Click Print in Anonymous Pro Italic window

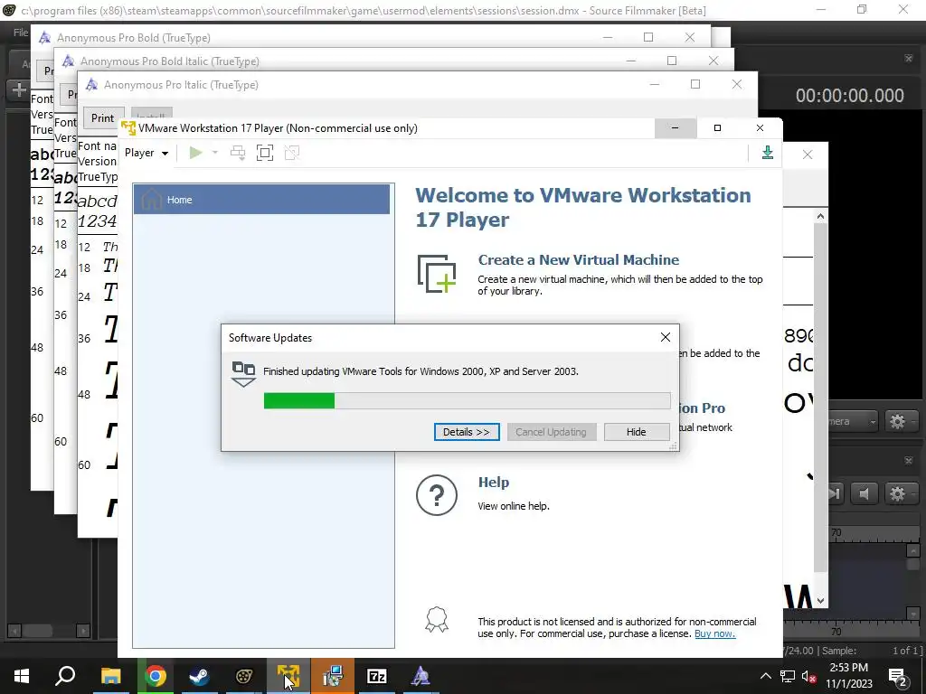pos(102,118)
